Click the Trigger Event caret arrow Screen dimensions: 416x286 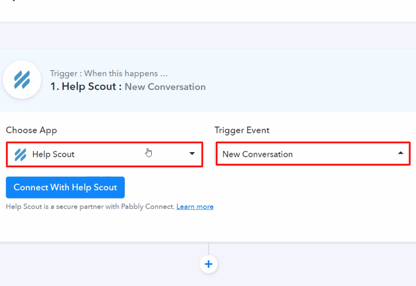click(401, 153)
